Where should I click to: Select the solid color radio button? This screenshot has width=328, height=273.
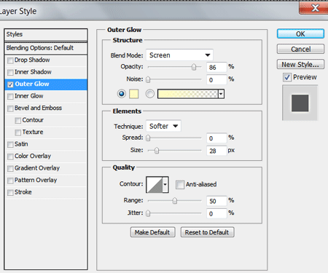point(122,94)
